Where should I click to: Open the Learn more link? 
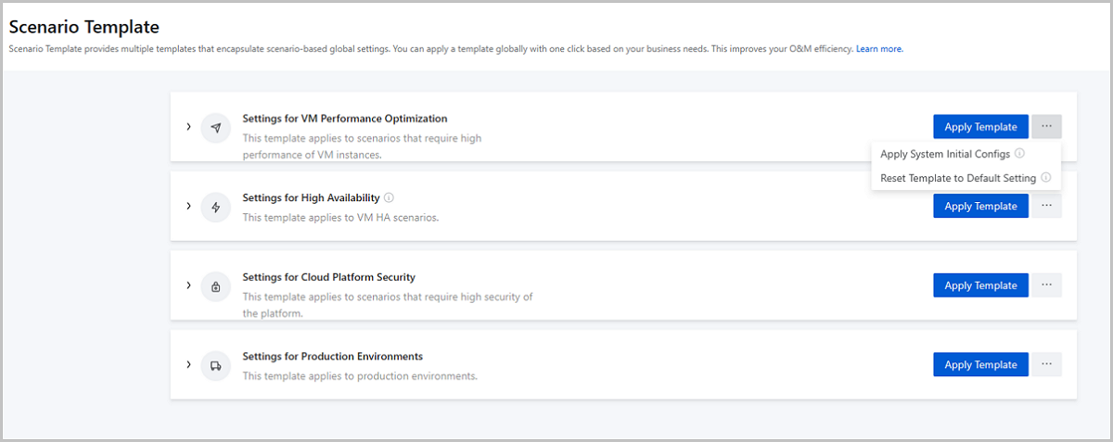[x=879, y=48]
